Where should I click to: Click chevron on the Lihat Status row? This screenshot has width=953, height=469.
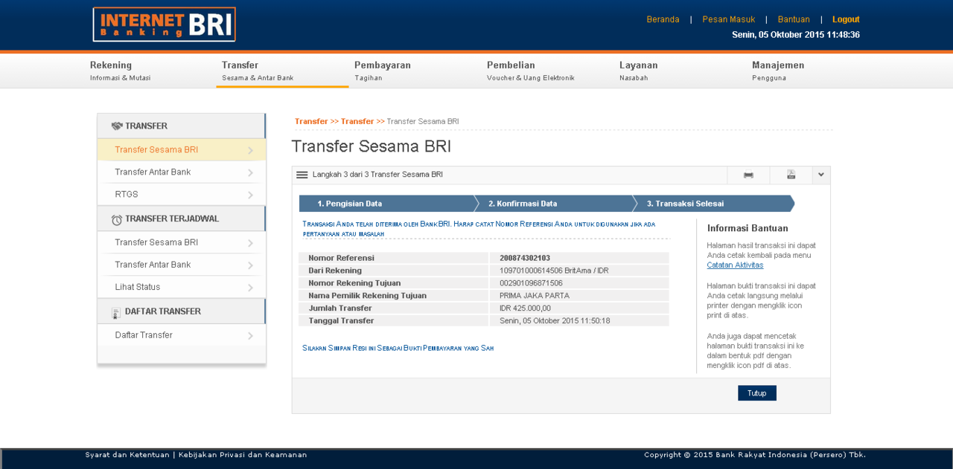tap(251, 288)
